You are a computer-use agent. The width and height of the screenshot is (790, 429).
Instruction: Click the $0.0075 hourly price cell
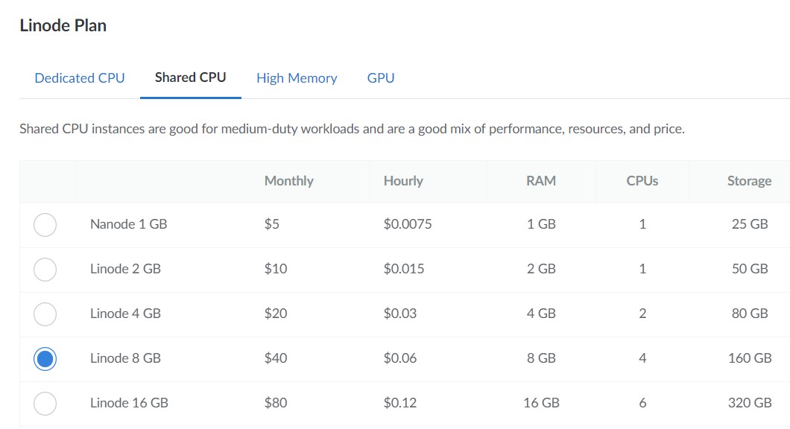(x=408, y=224)
